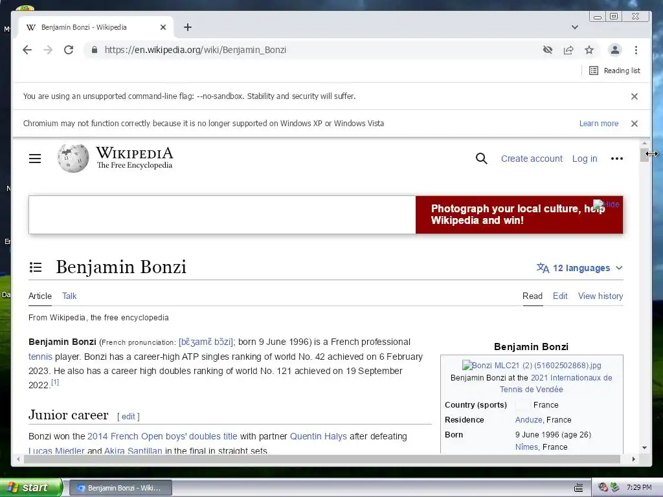Open Anduze residence link

point(528,419)
